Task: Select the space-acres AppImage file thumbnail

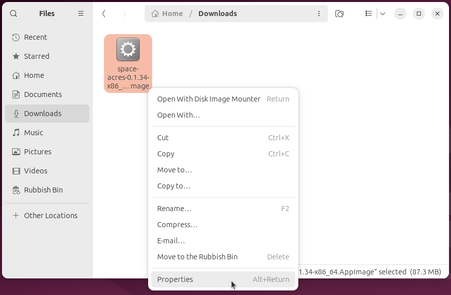Action: pyautogui.click(x=128, y=49)
